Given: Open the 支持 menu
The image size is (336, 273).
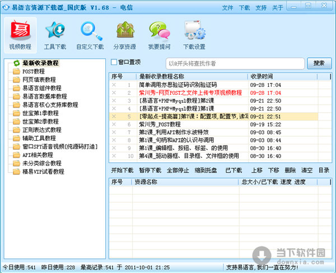Looking at the screenshot, I should click(x=261, y=8).
